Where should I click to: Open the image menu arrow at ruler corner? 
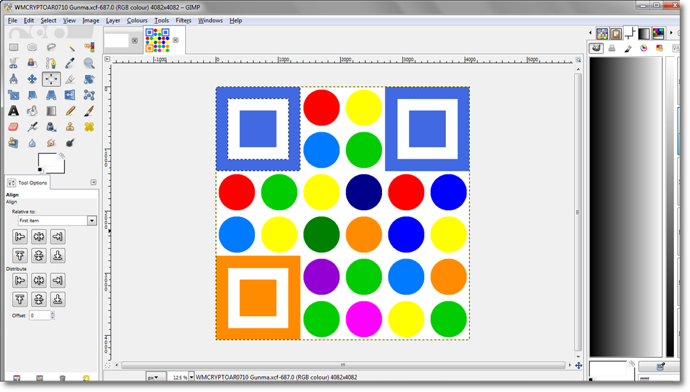pos(107,59)
